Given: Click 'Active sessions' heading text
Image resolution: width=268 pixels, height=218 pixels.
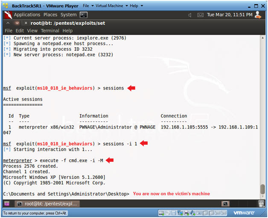Looking at the screenshot, I should pyautogui.click(x=23, y=99).
